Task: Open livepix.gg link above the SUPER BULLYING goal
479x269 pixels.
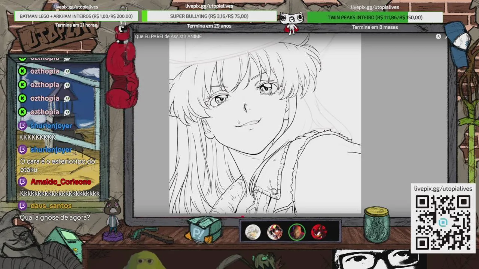Action: 209,6
